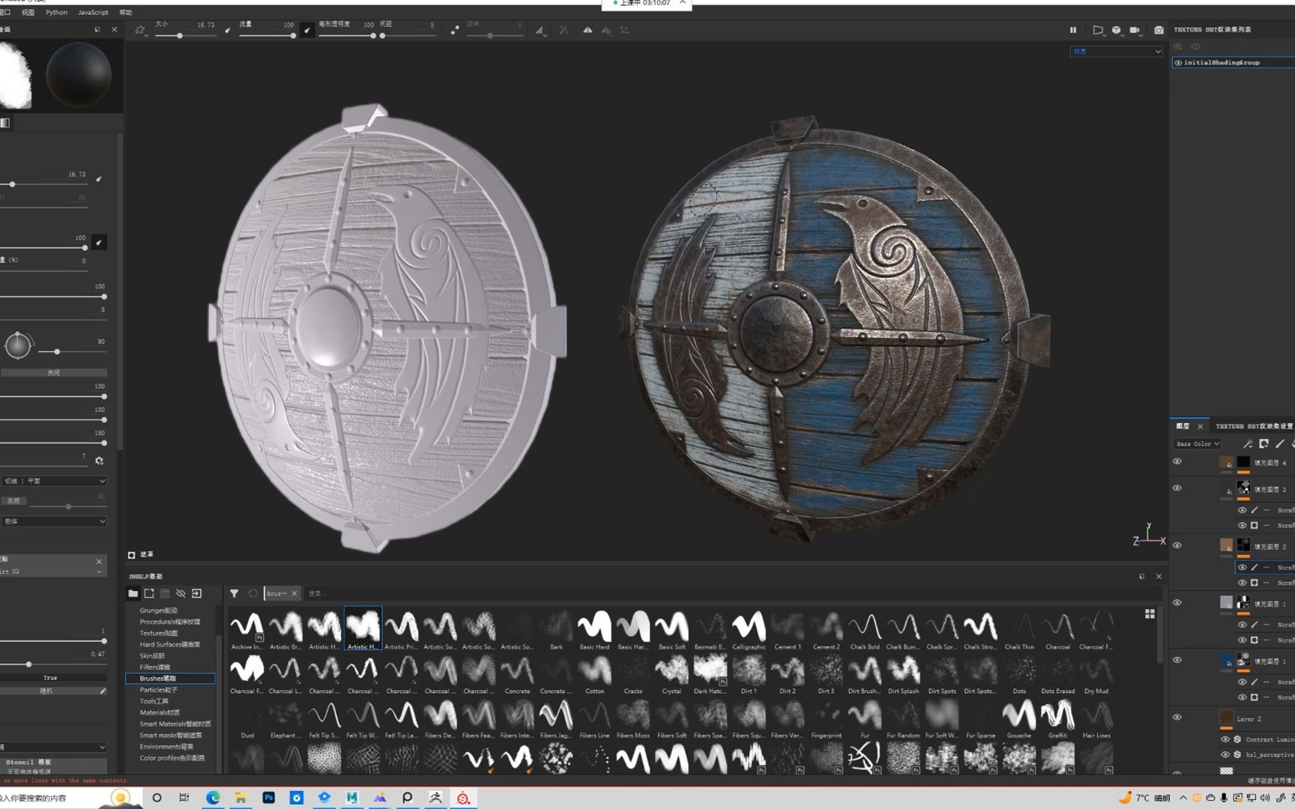
Task: Click the 关闭 button in left panel
Action: coord(55,372)
